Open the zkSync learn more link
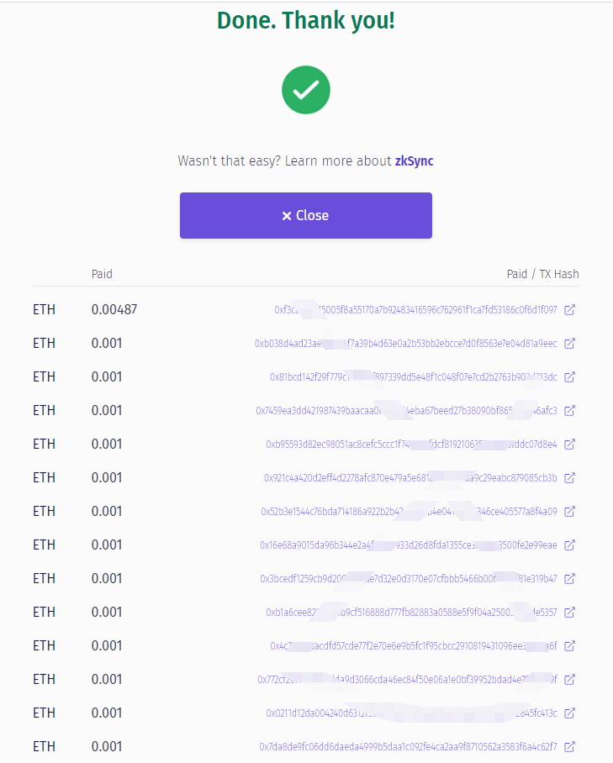 click(414, 160)
